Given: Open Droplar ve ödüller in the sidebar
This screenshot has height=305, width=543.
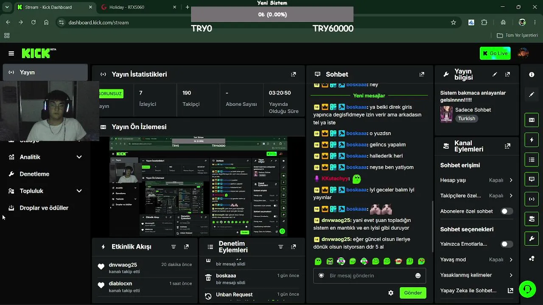Looking at the screenshot, I should [45, 208].
